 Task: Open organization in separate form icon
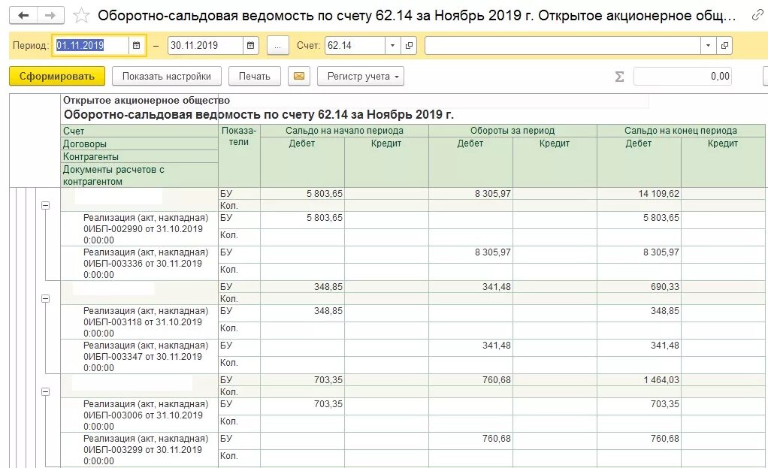724,46
